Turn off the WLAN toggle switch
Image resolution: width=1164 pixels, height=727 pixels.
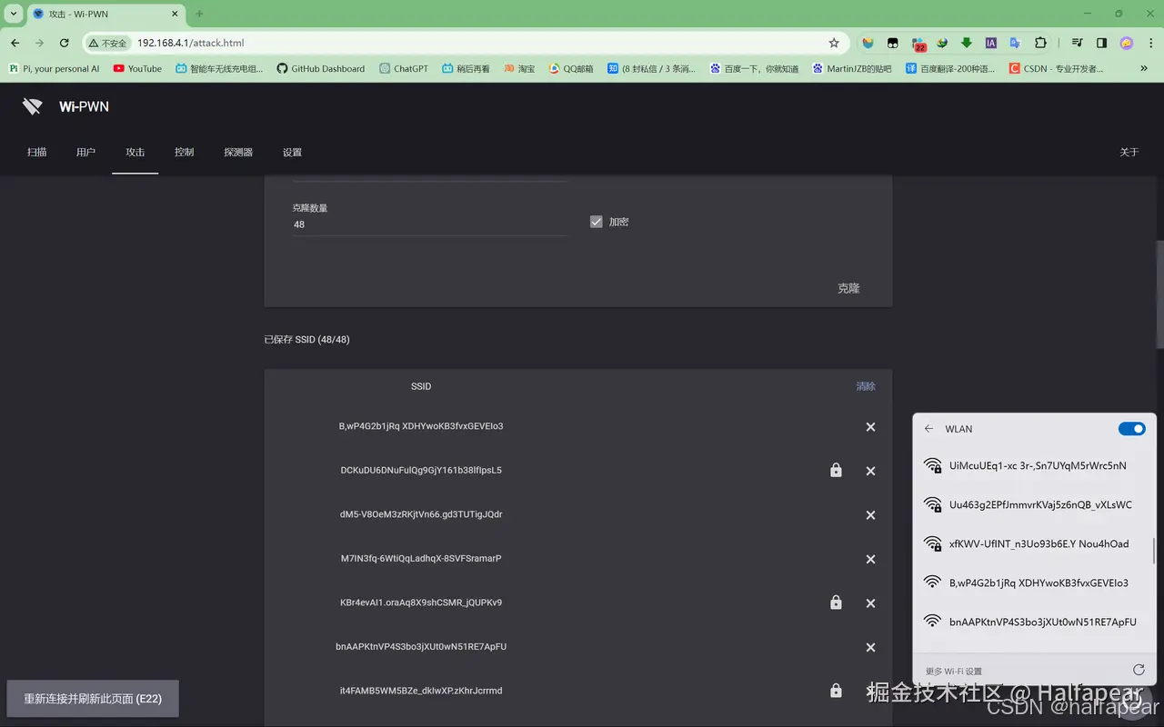tap(1131, 429)
